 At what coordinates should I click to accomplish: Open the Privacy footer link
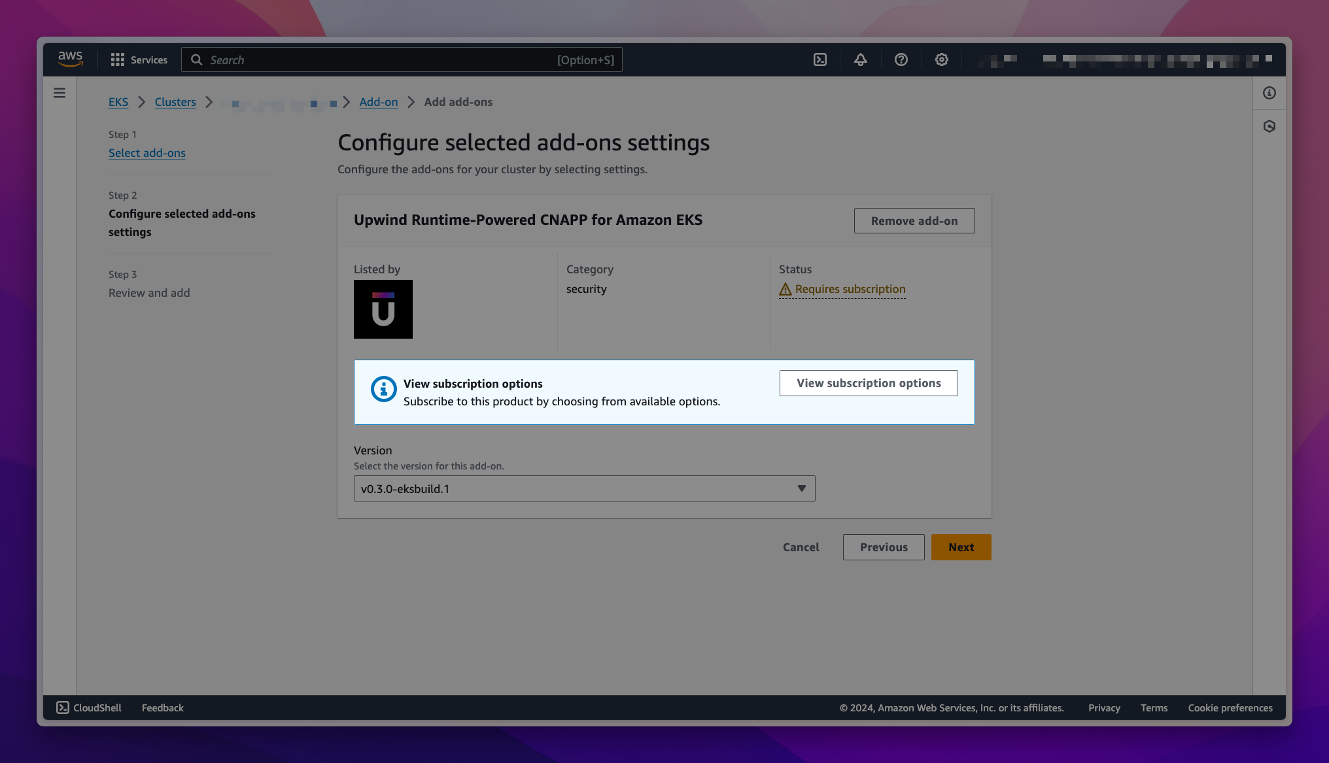tap(1104, 707)
